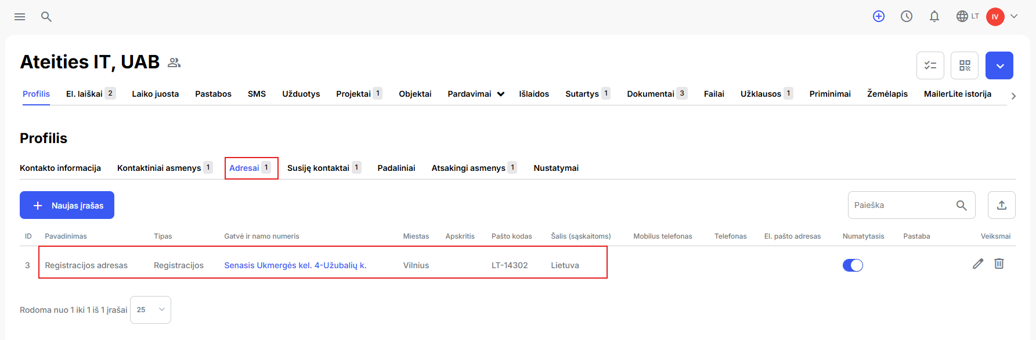Screen dimensions: 1036x340
Task: Switch to the Profilis tab
Action: (36, 94)
